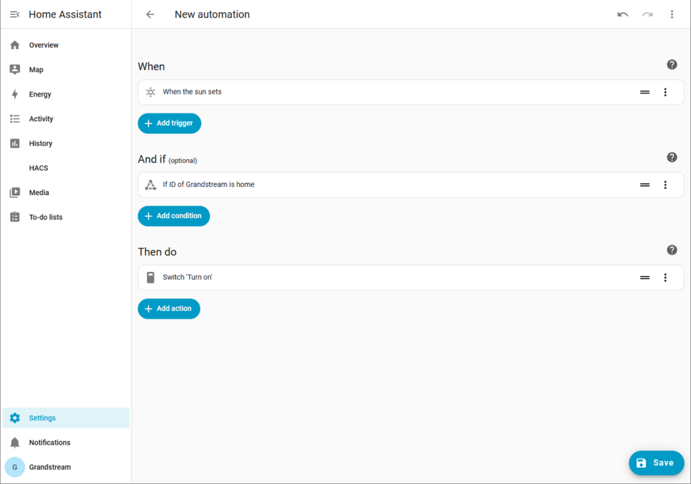Open help for the When section

pyautogui.click(x=672, y=65)
